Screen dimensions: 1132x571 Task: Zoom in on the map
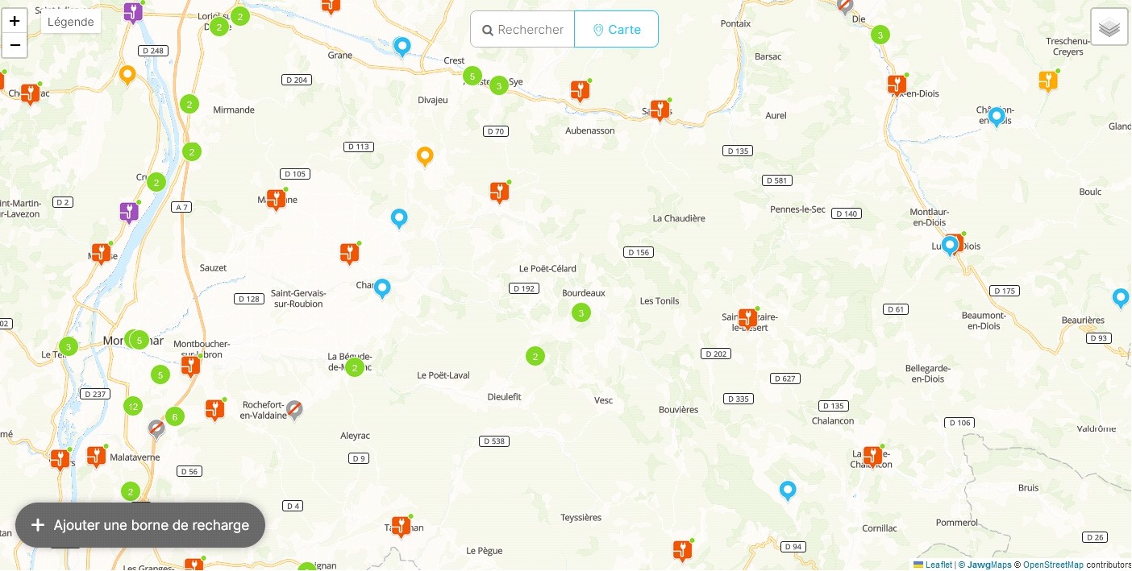pyautogui.click(x=15, y=21)
